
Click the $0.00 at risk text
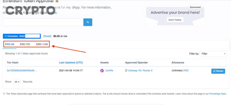pyautogui.click(x=60, y=36)
